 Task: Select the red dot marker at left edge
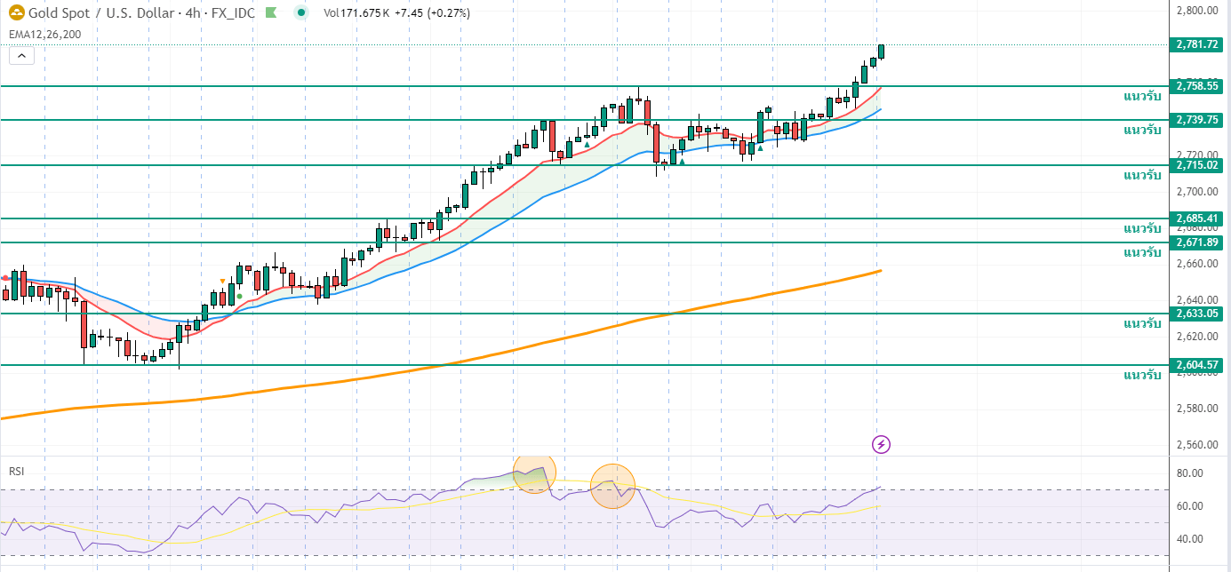click(5, 278)
